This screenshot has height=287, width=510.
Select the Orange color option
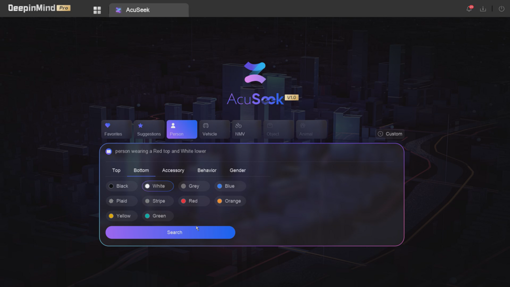pos(230,201)
